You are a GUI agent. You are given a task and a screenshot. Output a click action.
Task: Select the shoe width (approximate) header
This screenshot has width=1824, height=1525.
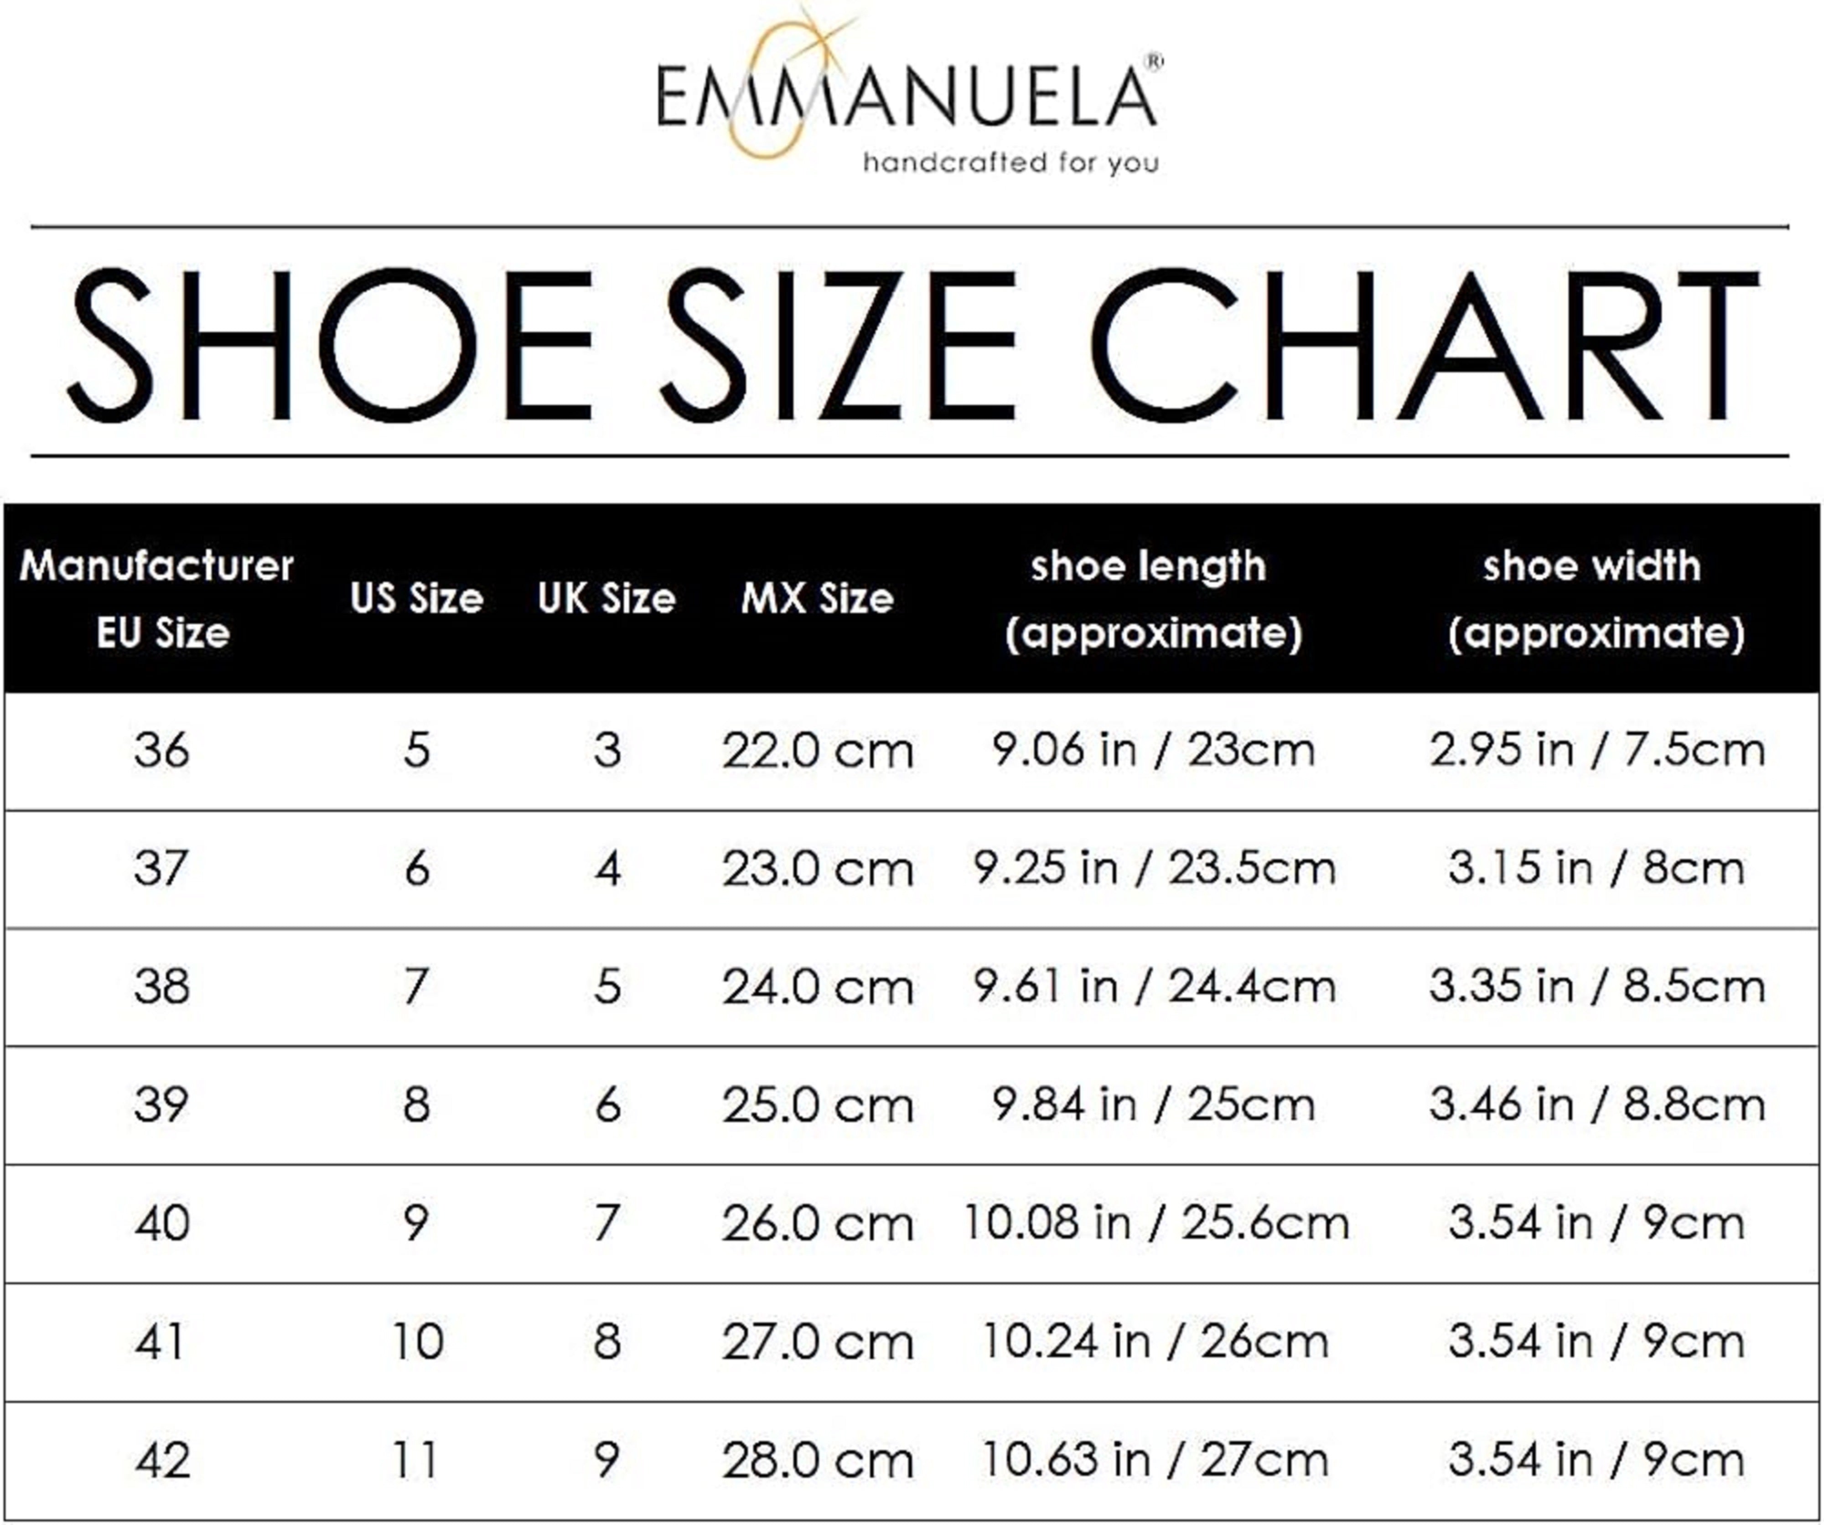click(1596, 599)
